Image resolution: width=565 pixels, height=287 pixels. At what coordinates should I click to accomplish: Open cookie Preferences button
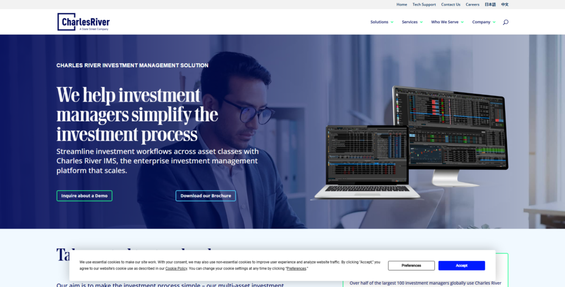pos(411,265)
